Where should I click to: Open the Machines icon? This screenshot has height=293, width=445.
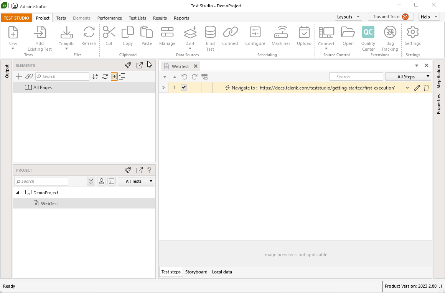pos(281,32)
